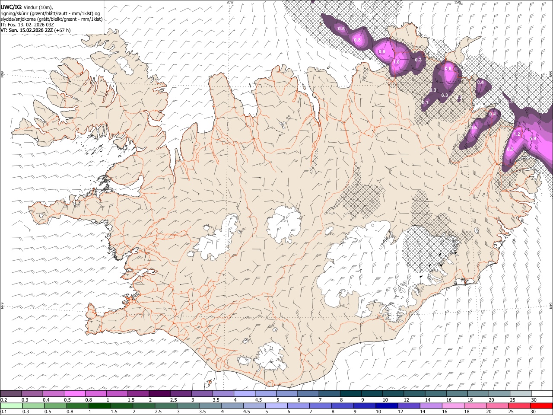Screen dimensions: 553x415
Task: Select the palest green 0.1 swatch in lower legend
Action: (x=11, y=406)
